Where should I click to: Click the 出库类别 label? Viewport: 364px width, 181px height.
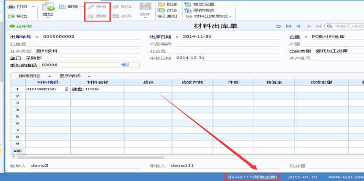300,51
